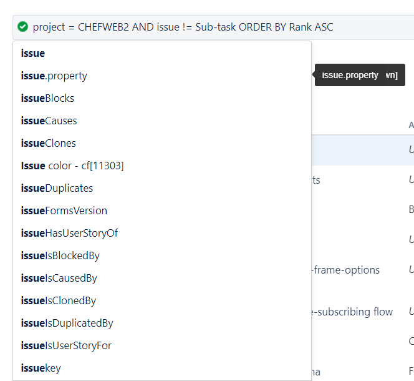Pick 'issueIsDuplicatedBy' option
This screenshot has height=381, width=414.
coord(162,323)
